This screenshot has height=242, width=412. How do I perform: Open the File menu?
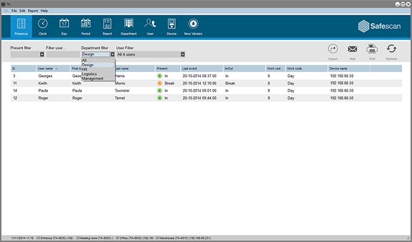tap(13, 11)
